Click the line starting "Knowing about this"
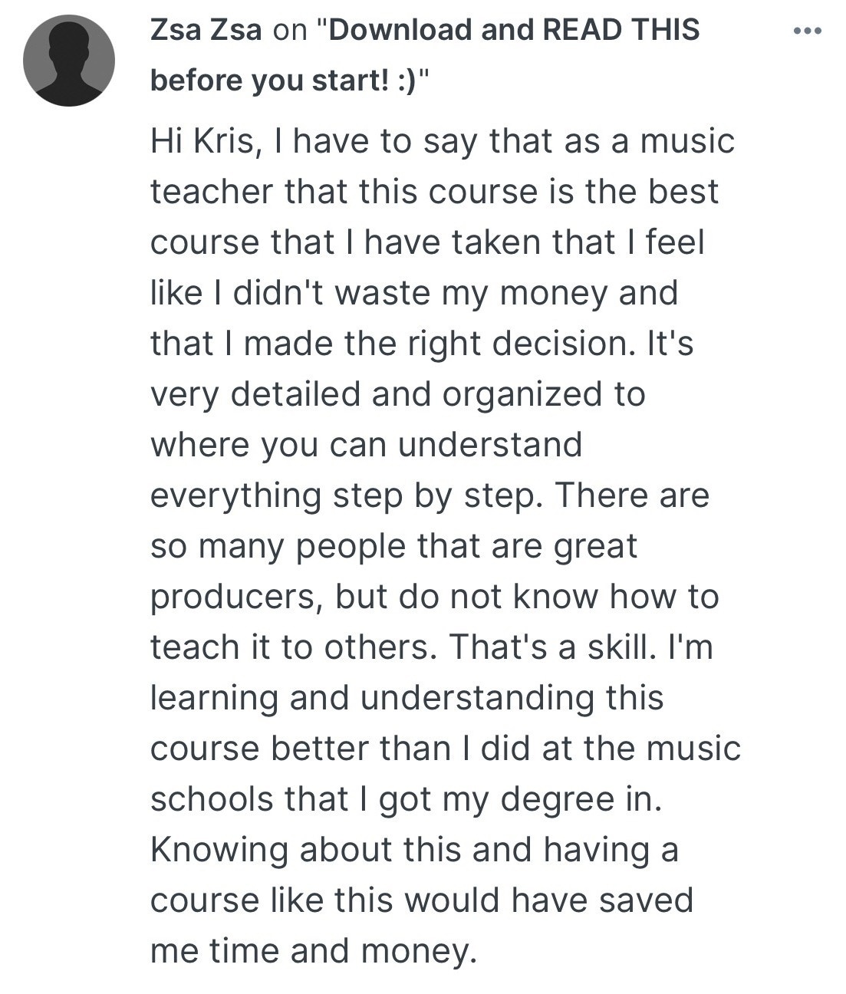 [x=414, y=850]
